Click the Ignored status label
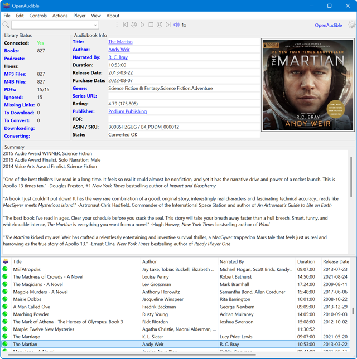The height and width of the screenshot is (359, 357). 13,98
